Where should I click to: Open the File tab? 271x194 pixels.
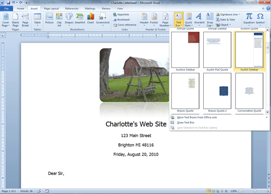pos(6,8)
